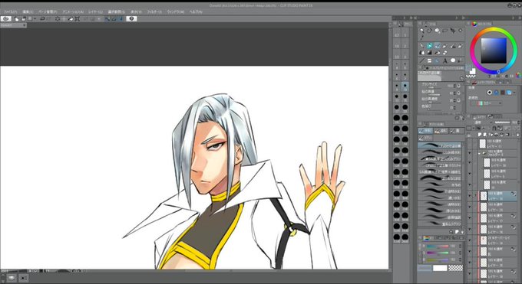Enable the Layer color effect icon in Layer Property
522x284 pixels.
[509, 93]
